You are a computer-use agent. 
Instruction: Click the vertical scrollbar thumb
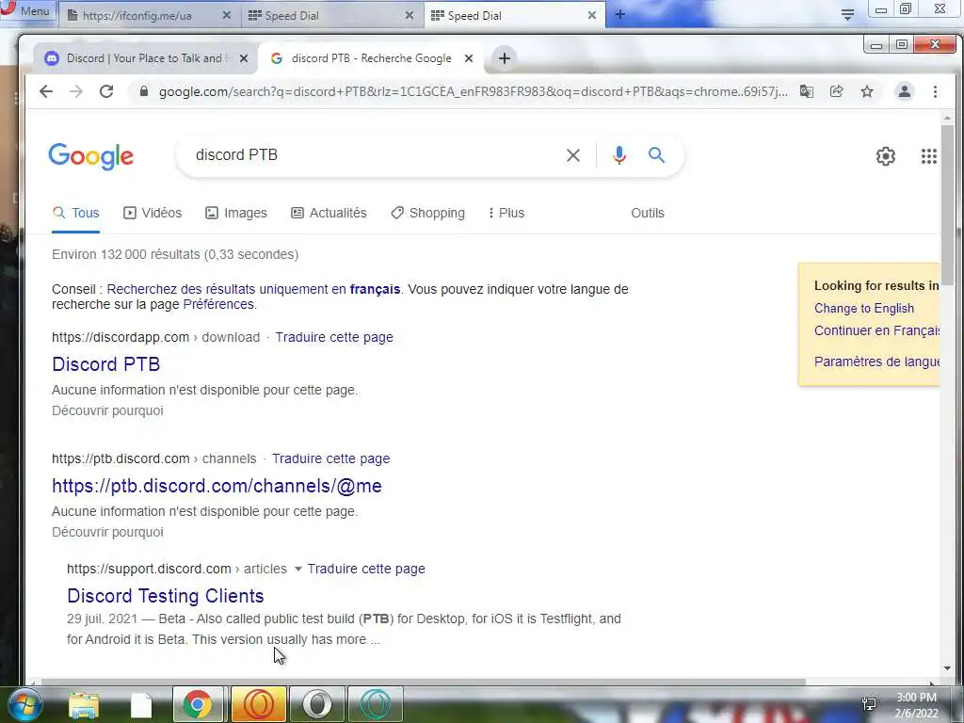pyautogui.click(x=947, y=203)
